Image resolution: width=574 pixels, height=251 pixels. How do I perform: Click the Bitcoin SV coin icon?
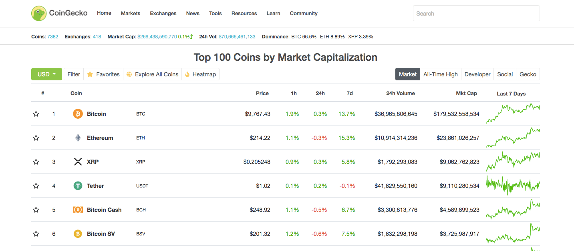78,233
